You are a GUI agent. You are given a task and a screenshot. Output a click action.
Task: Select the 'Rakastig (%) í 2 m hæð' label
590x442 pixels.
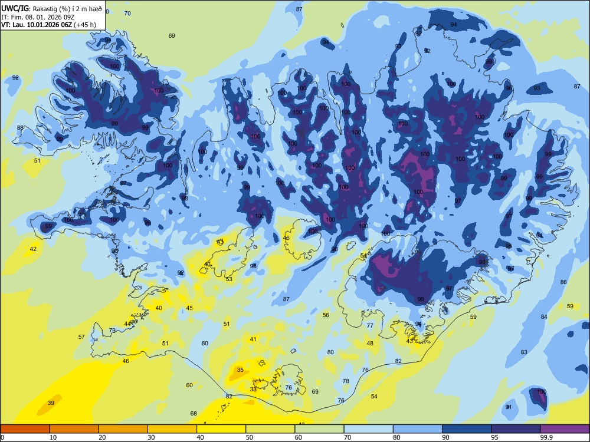pyautogui.click(x=67, y=9)
